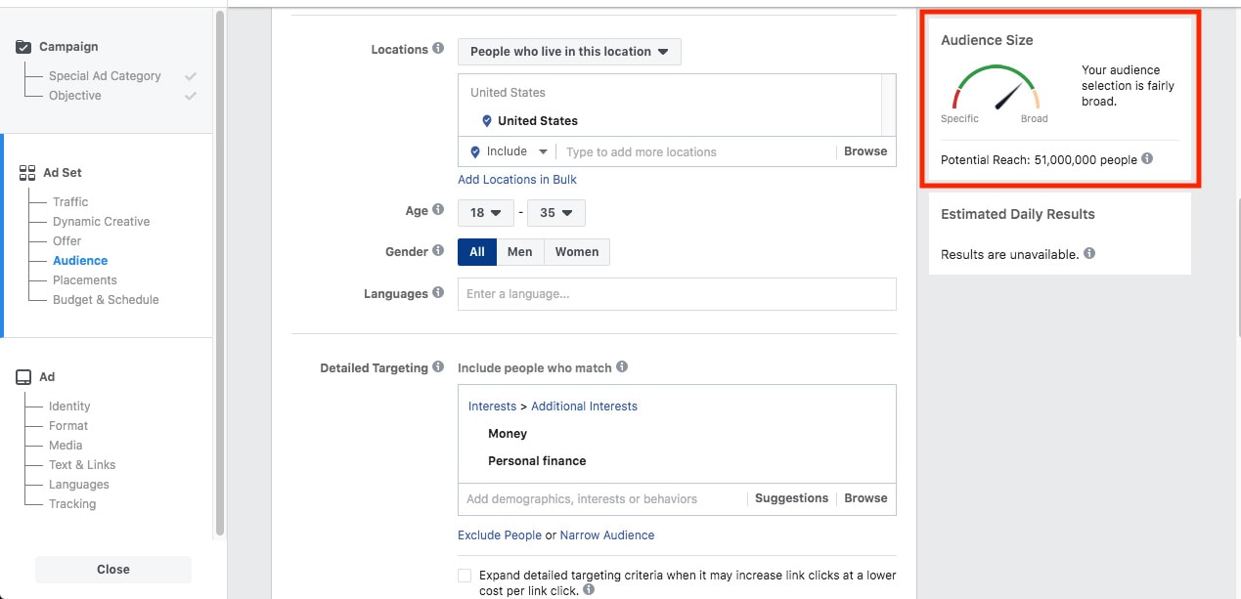Open Offer section

[x=67, y=240]
